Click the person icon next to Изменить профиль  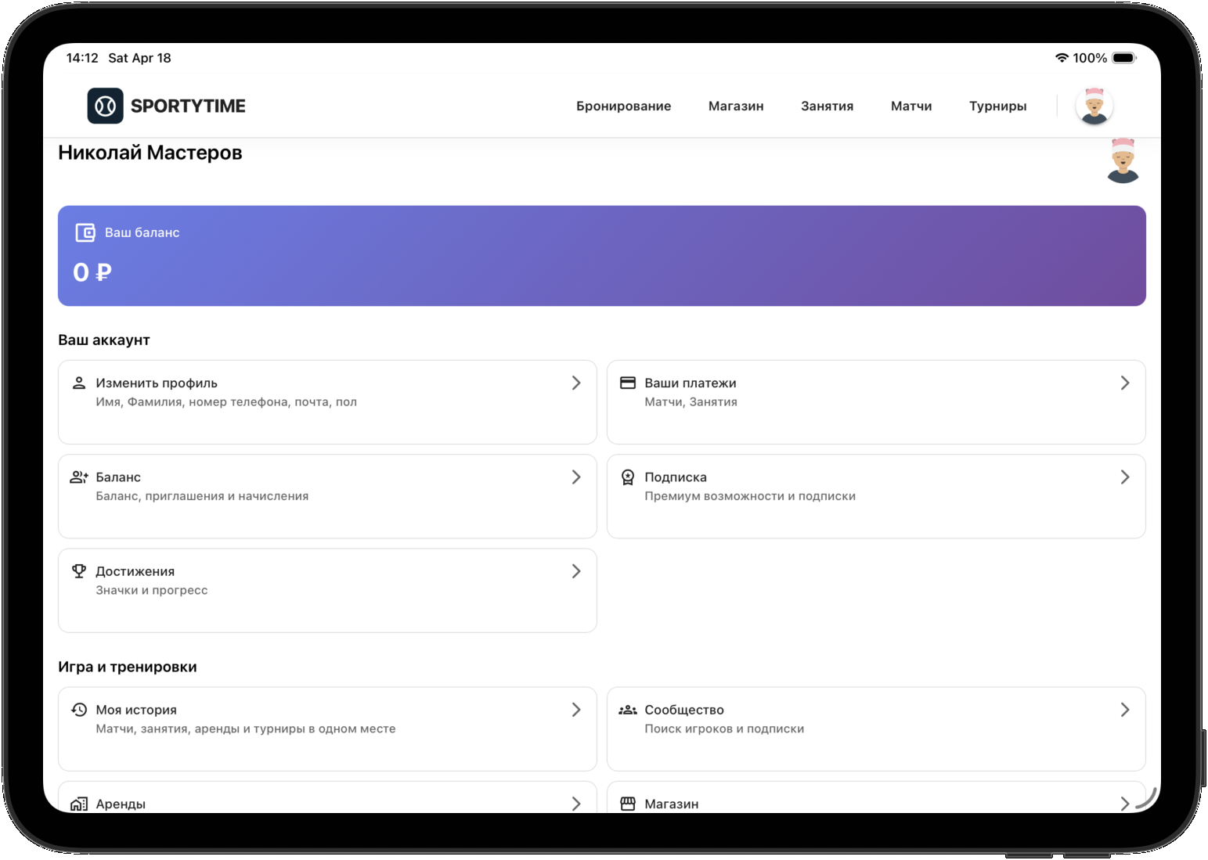click(x=79, y=383)
